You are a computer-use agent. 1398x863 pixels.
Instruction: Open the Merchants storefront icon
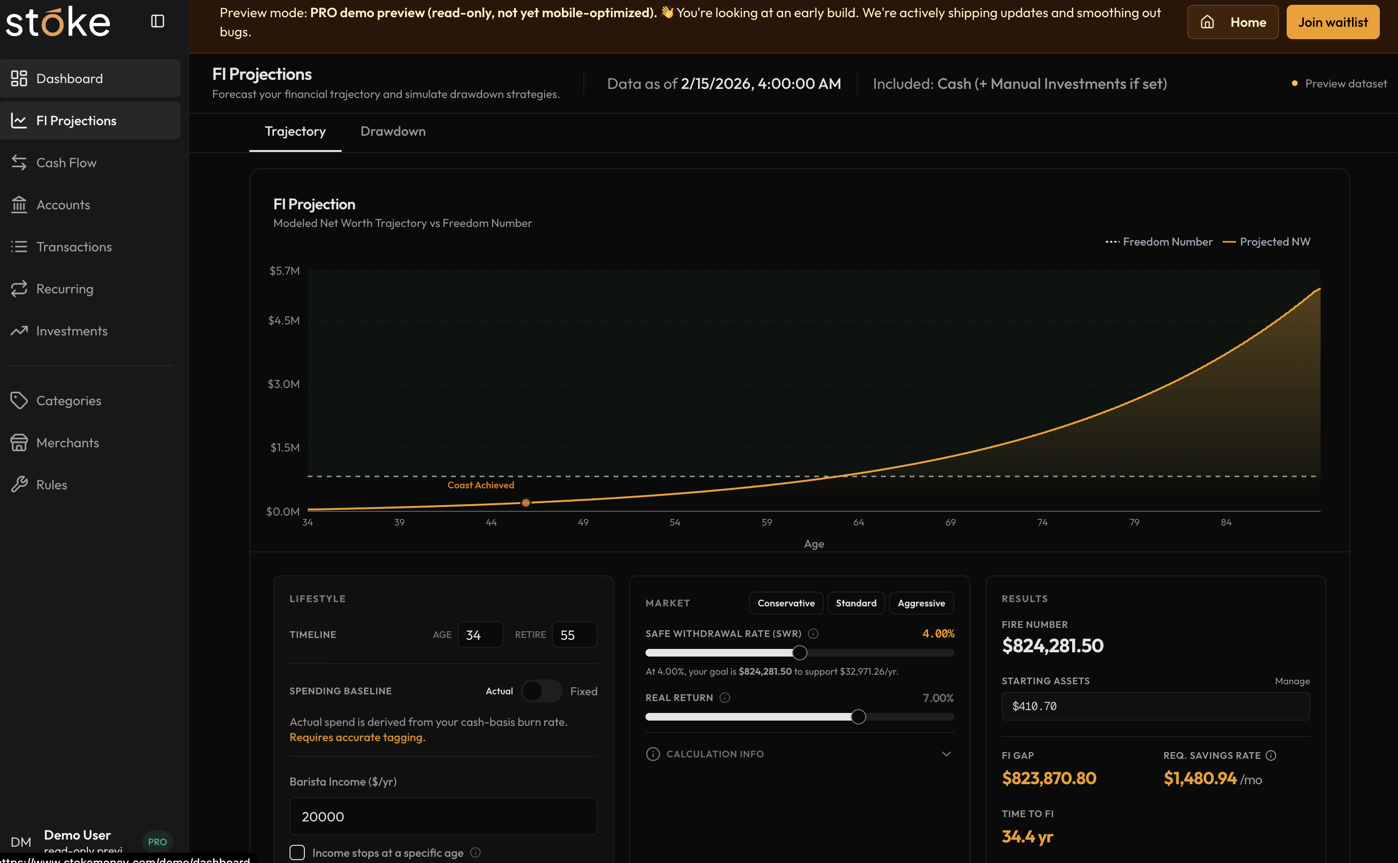point(19,442)
